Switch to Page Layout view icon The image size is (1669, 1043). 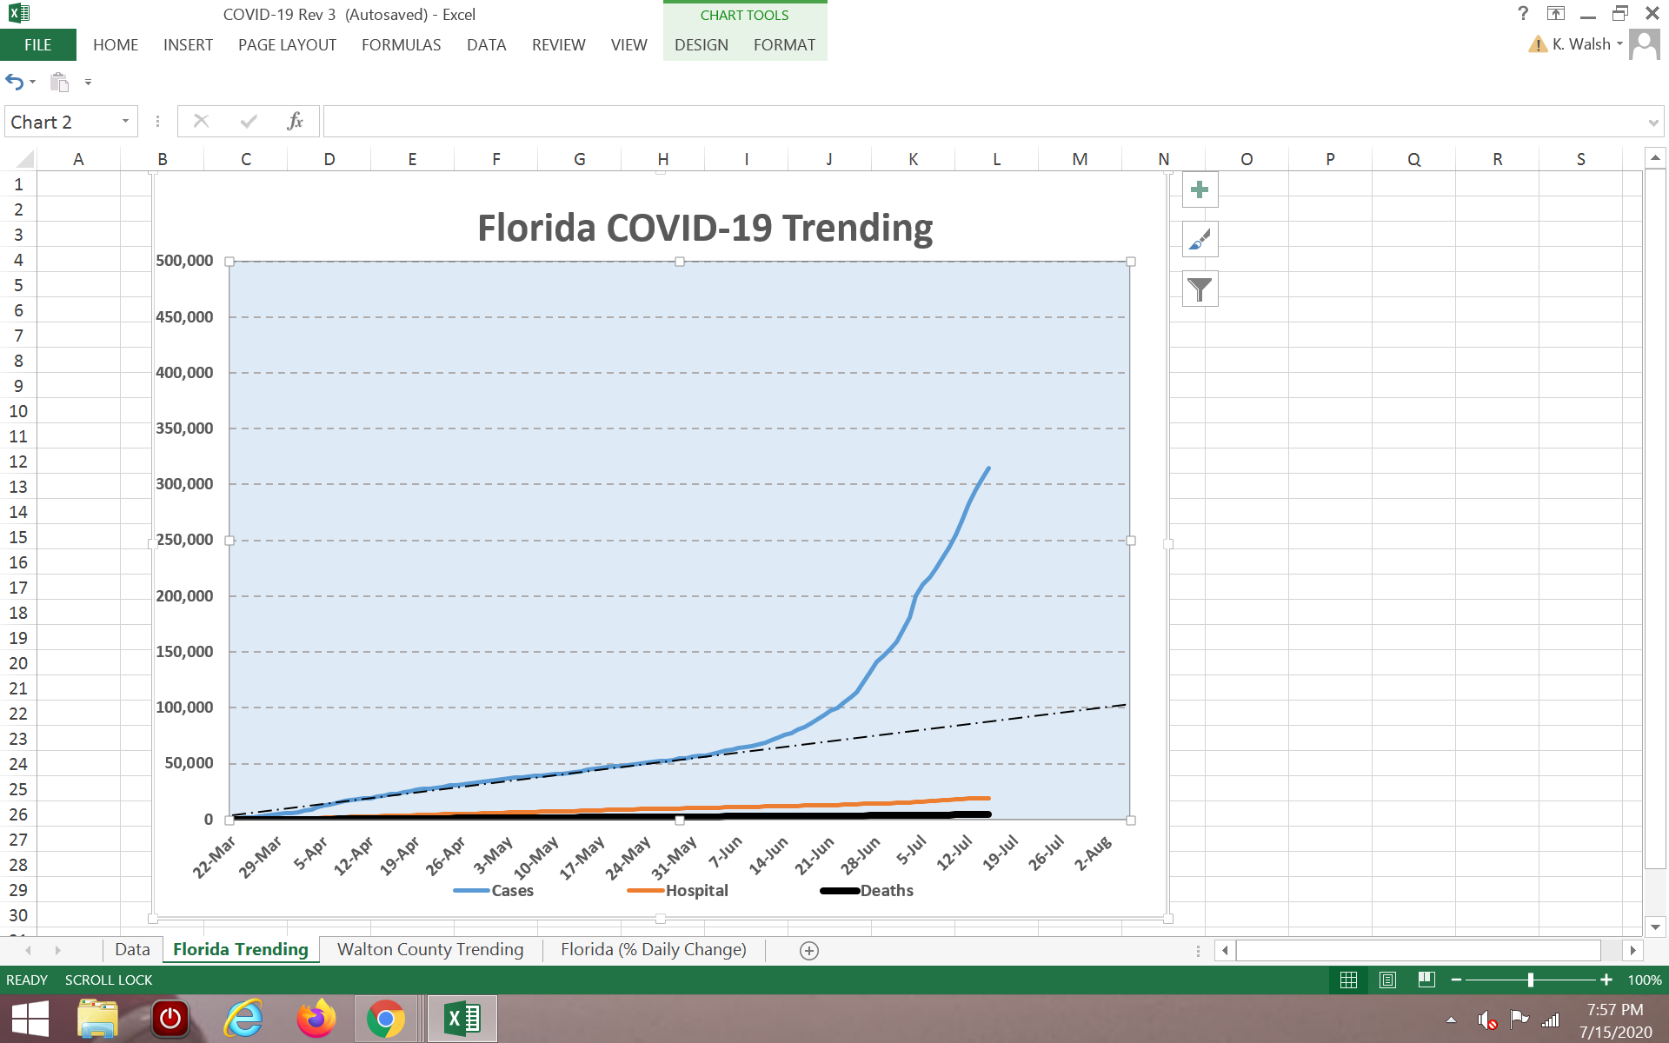point(1387,980)
